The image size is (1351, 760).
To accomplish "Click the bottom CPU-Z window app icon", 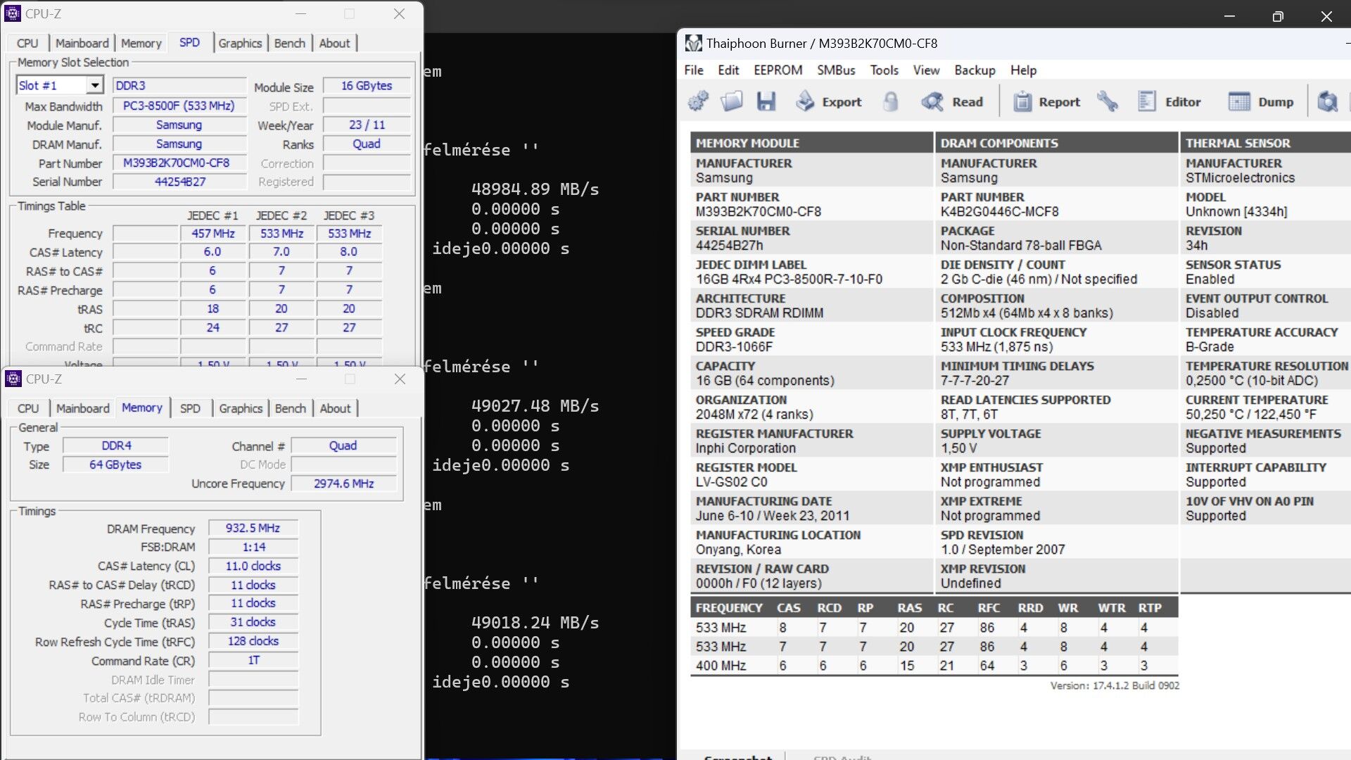I will (13, 379).
